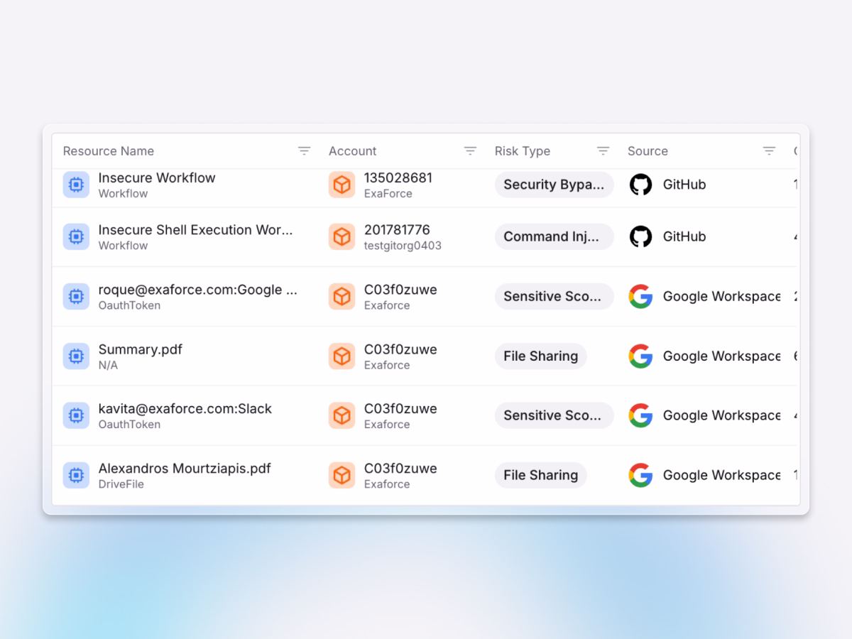Image resolution: width=852 pixels, height=639 pixels.
Task: Select the Google icon for Alexandros Mourtziapis.pdf
Action: point(641,475)
